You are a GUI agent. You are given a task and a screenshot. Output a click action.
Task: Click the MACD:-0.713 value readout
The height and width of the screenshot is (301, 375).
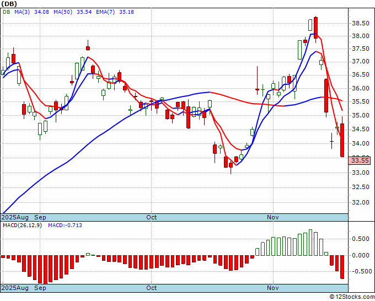(65, 225)
